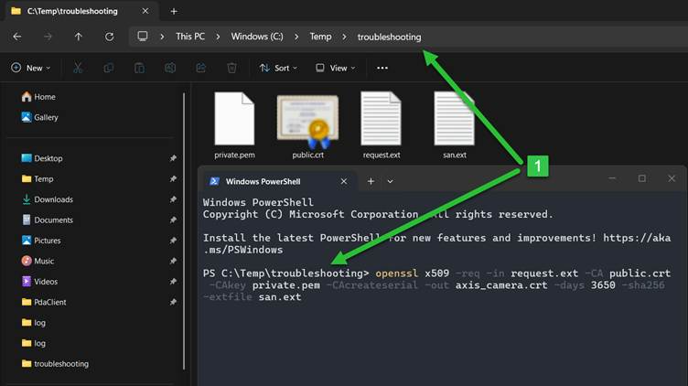Click the navigation pane scrollbar
The height and width of the screenshot is (386, 688).
184,231
